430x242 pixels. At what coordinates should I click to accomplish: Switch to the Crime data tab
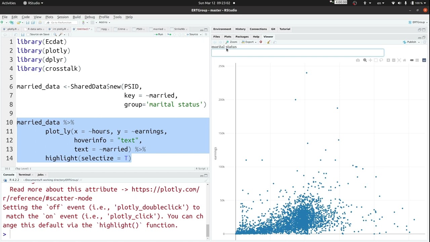click(x=121, y=29)
